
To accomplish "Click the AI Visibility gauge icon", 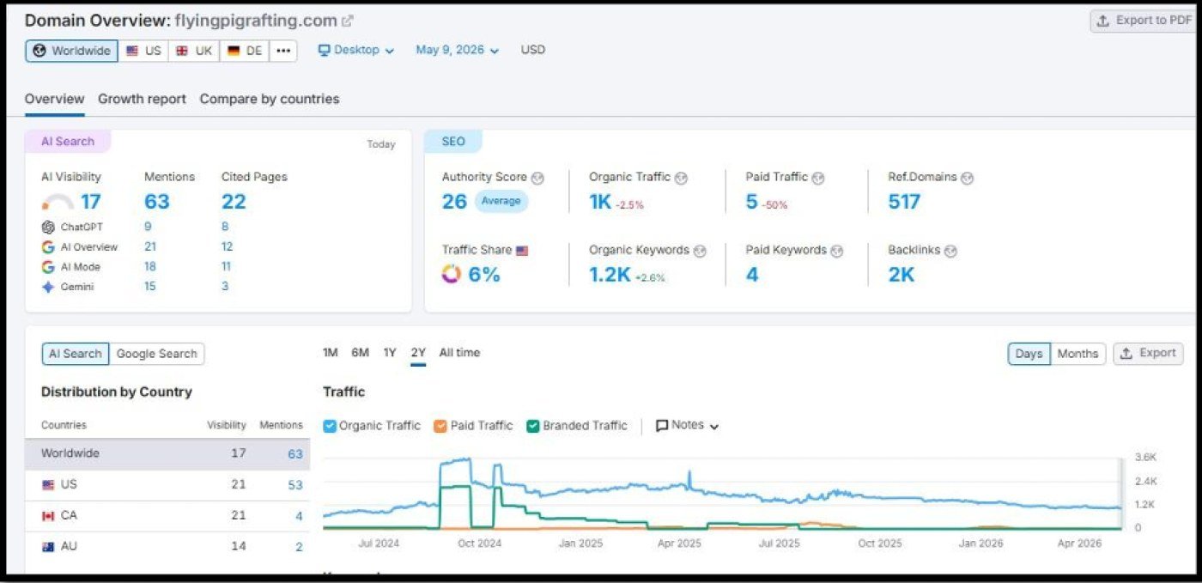I will point(58,203).
